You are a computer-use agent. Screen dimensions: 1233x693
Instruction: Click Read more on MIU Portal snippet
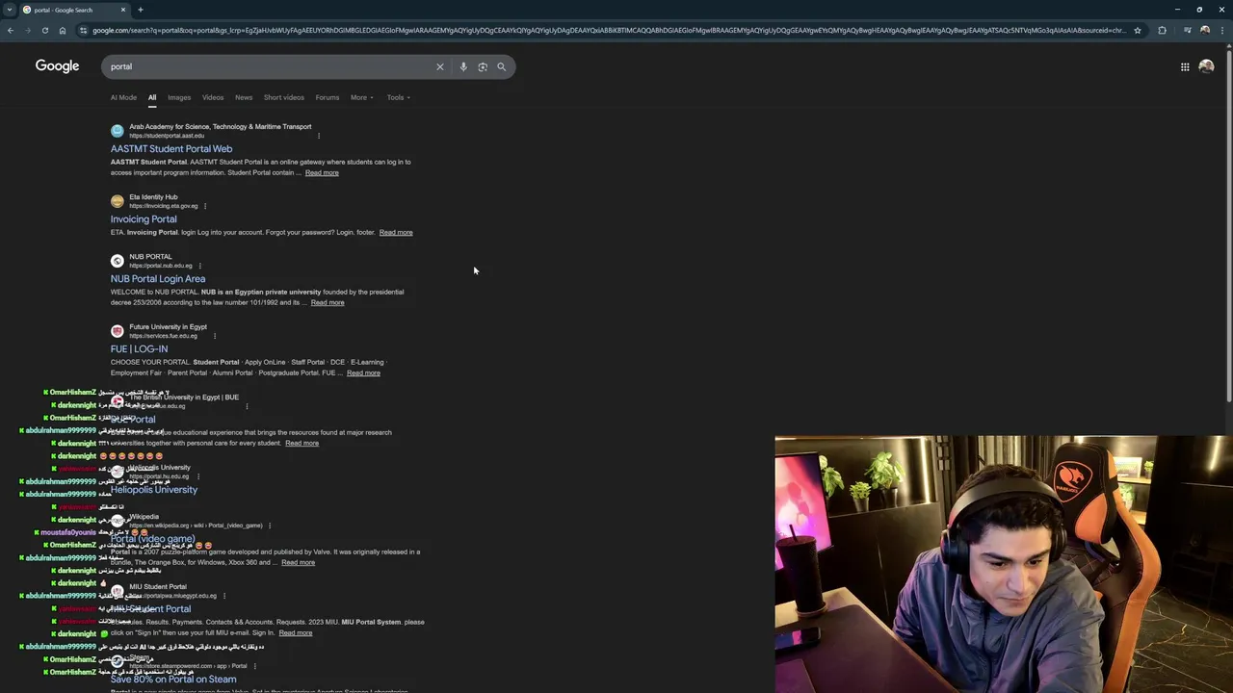[296, 632]
